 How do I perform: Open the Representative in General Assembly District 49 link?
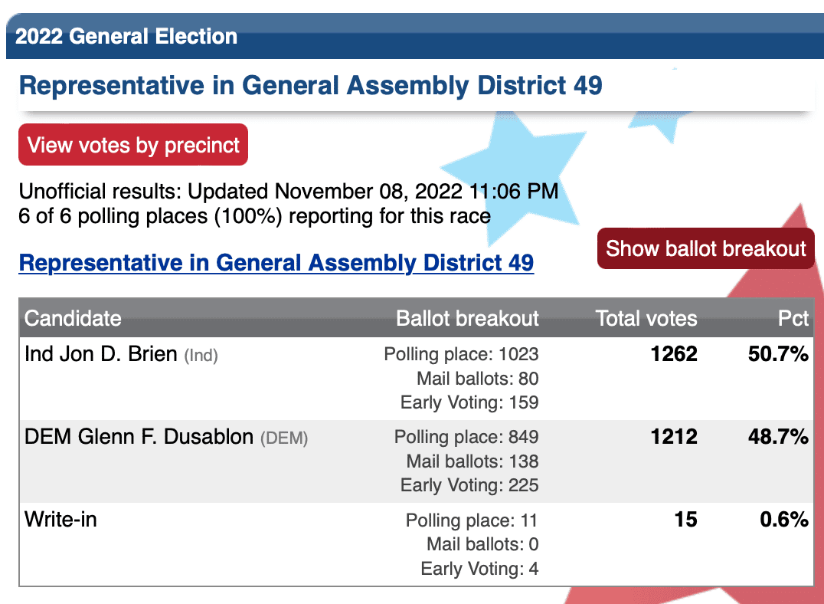coord(276,263)
